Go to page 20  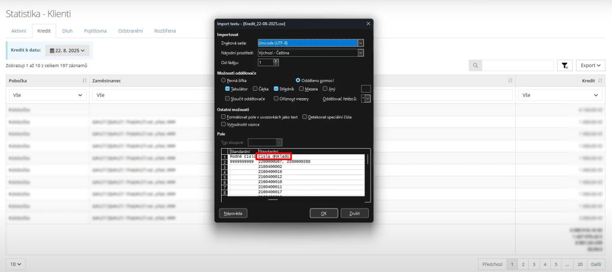click(x=580, y=264)
